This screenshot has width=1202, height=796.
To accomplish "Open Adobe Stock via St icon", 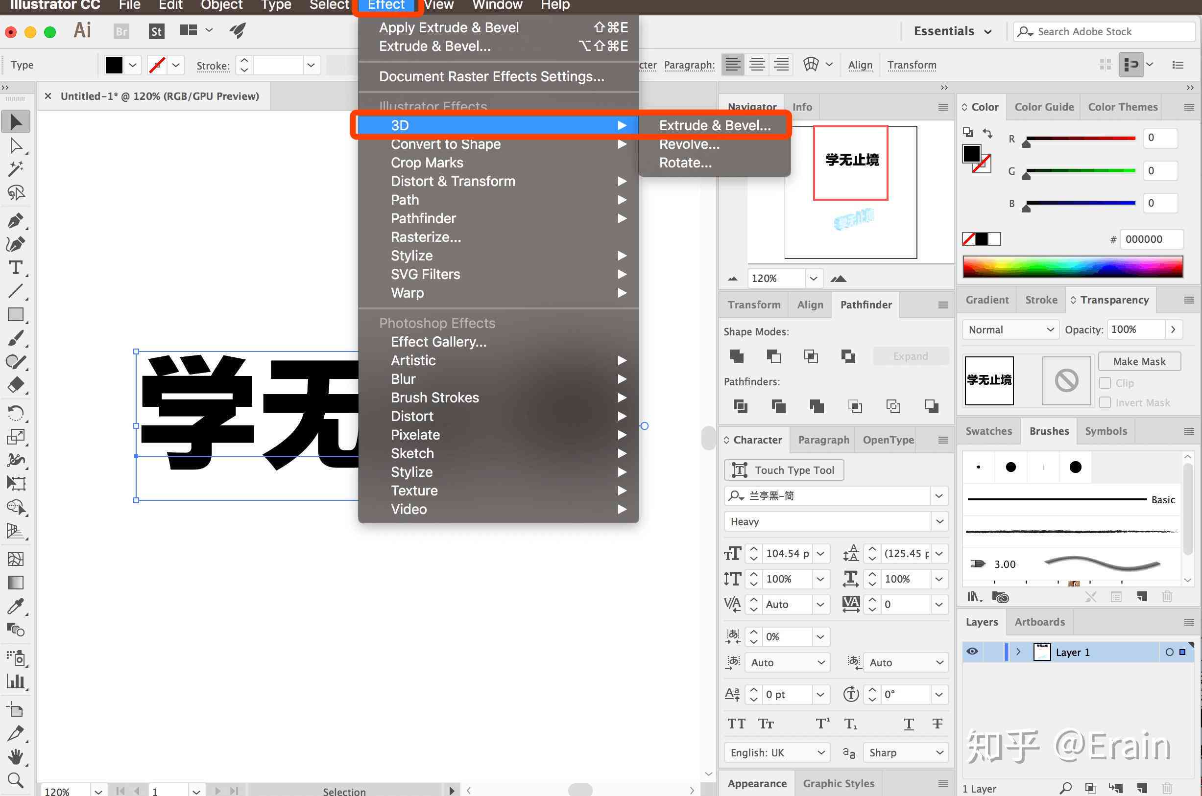I will click(156, 31).
